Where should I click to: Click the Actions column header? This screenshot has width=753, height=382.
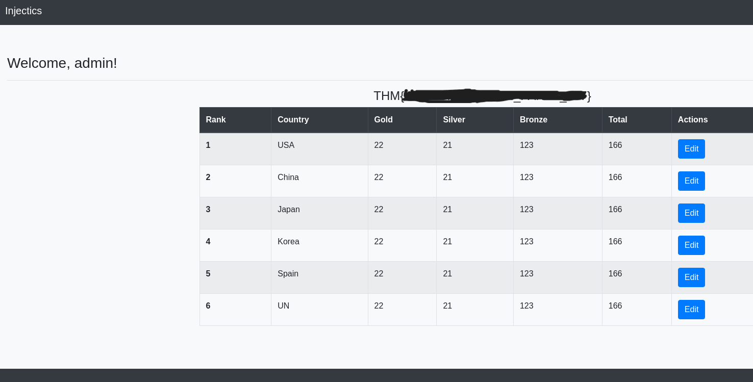click(692, 120)
